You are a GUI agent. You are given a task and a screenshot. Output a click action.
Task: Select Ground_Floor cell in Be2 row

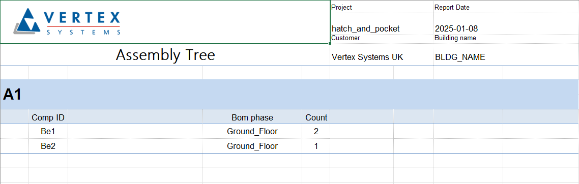252,146
